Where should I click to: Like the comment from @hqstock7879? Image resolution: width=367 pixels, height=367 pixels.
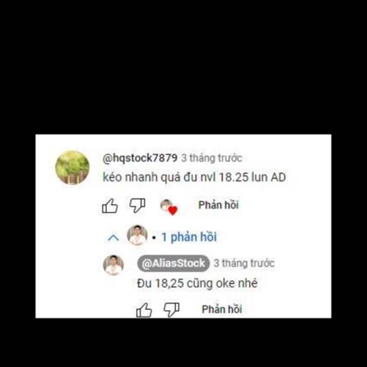coord(109,206)
